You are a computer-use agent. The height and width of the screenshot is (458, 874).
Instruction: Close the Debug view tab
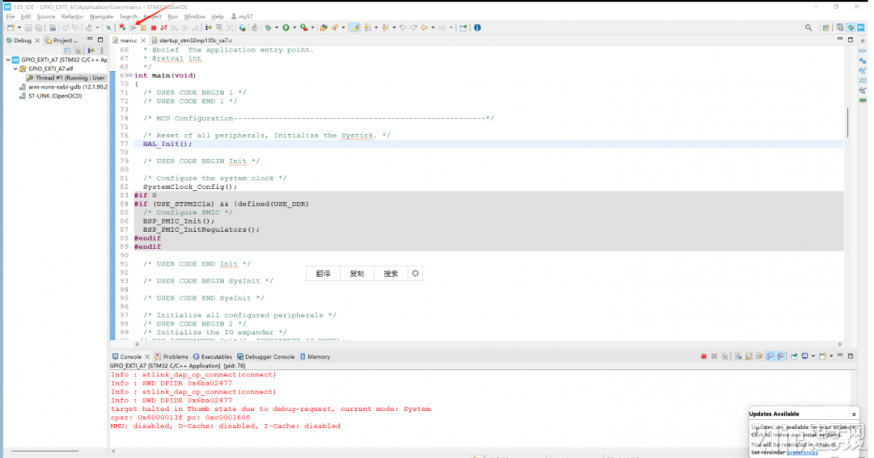37,40
